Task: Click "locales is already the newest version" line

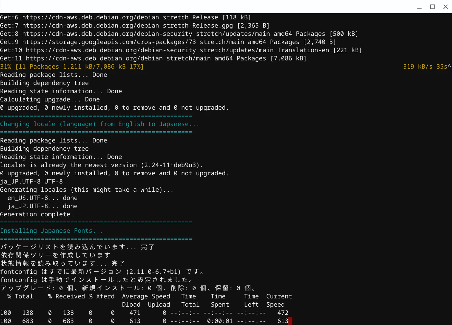Action: pos(102,165)
